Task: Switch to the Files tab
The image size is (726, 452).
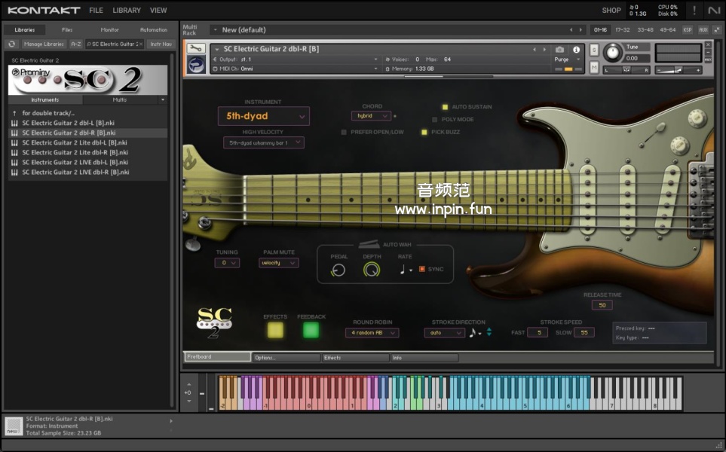Action: pos(67,30)
